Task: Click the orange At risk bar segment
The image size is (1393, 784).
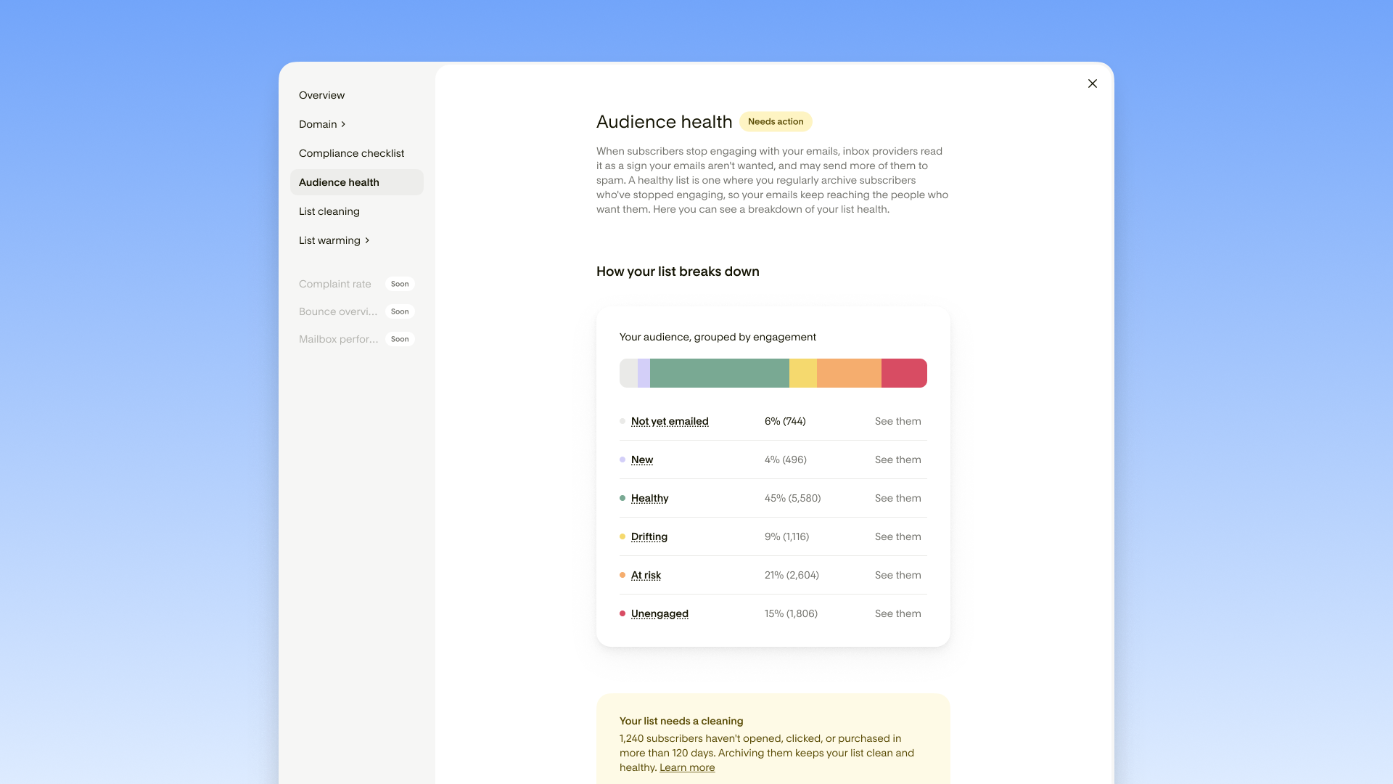Action: pyautogui.click(x=849, y=373)
